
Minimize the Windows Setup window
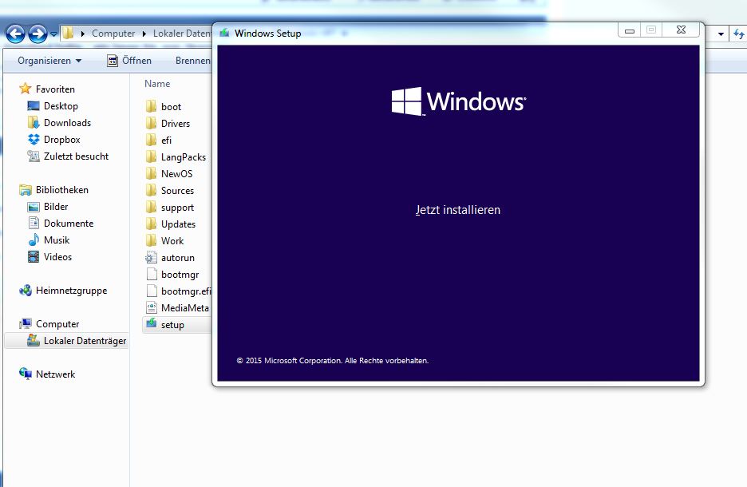pos(630,30)
